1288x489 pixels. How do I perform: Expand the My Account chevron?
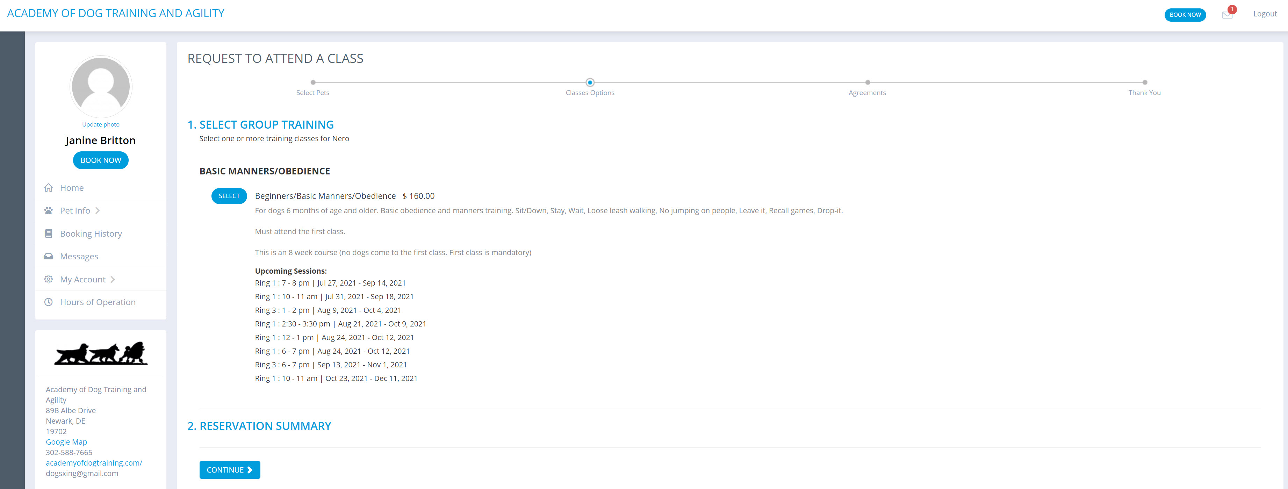113,280
